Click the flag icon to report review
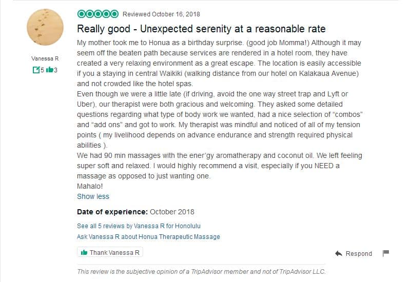The width and height of the screenshot is (411, 282). [x=386, y=253]
